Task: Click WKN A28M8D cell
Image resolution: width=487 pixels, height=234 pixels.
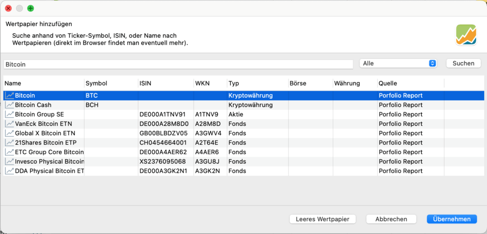Action: [208, 124]
